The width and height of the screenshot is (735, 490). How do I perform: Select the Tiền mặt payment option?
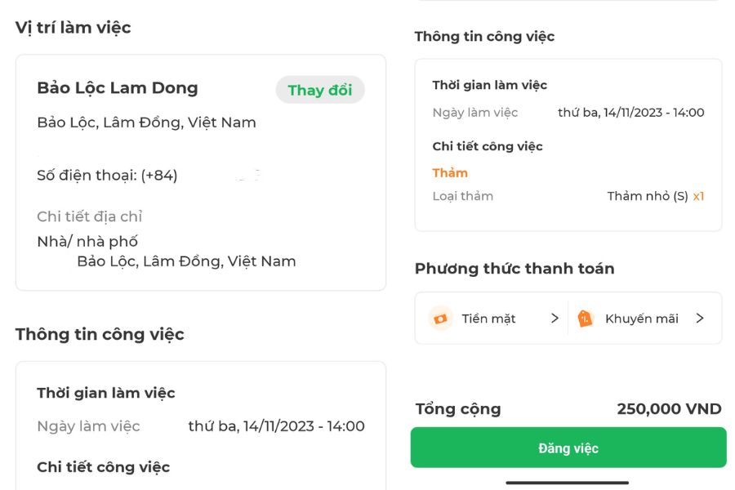[x=488, y=318]
